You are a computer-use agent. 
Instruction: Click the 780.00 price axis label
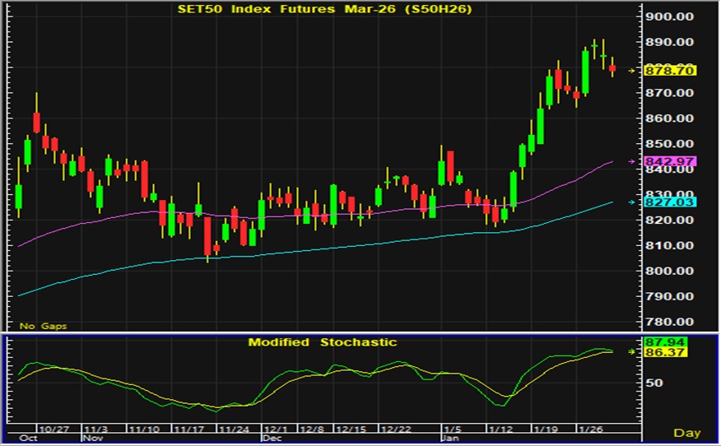(672, 322)
